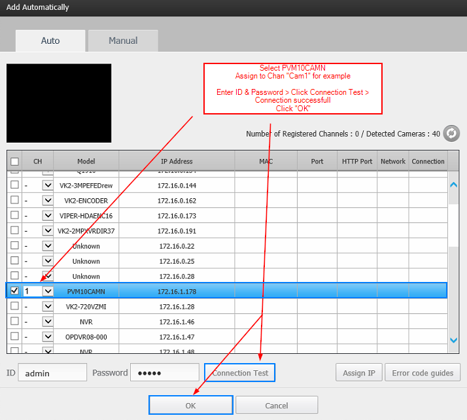Click the Model column header
467x420 pixels.
click(86, 161)
